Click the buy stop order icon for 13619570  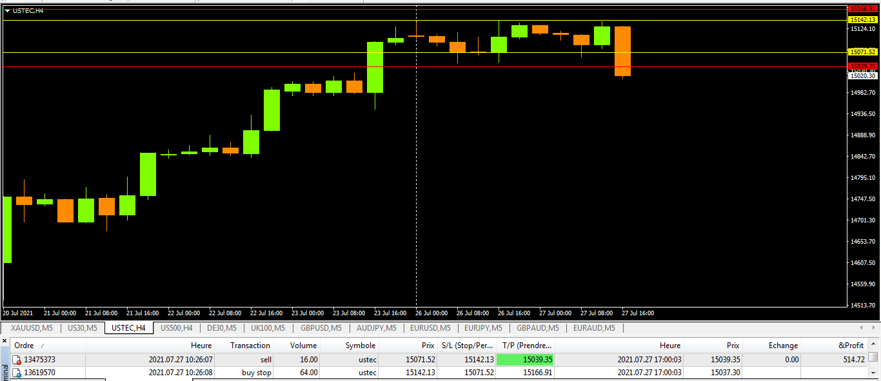tap(17, 373)
